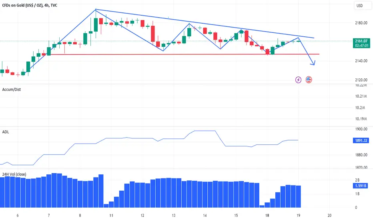373x220 pixels.
Task: Select the 24H Vol (close) indicator title
Action: (14, 174)
